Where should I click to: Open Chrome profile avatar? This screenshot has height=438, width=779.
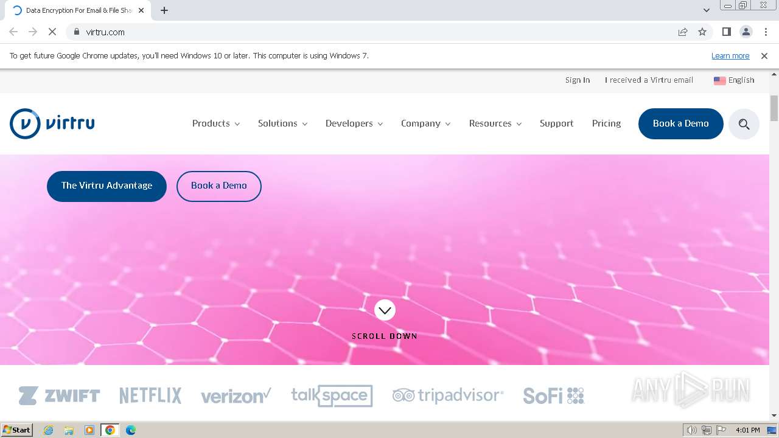[x=746, y=32]
